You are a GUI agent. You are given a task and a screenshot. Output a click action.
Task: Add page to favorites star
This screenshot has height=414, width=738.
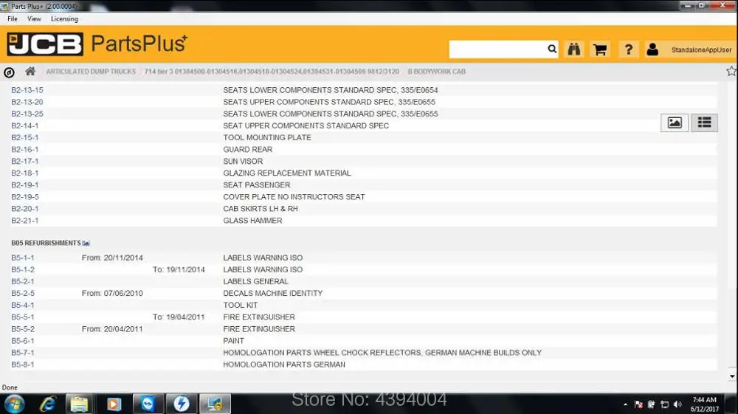click(731, 71)
